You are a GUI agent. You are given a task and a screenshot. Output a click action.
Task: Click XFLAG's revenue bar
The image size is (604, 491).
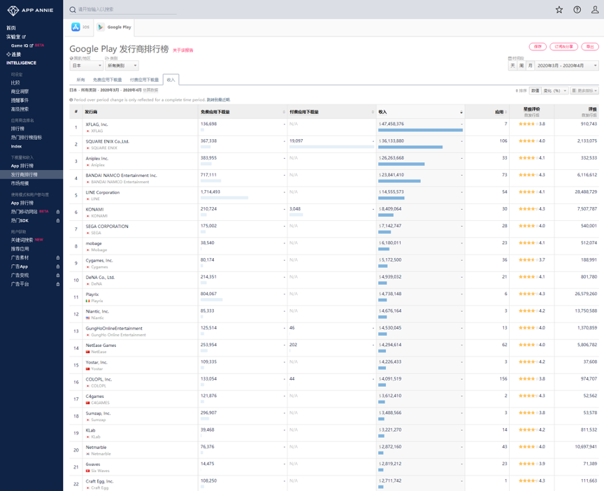(x=420, y=130)
